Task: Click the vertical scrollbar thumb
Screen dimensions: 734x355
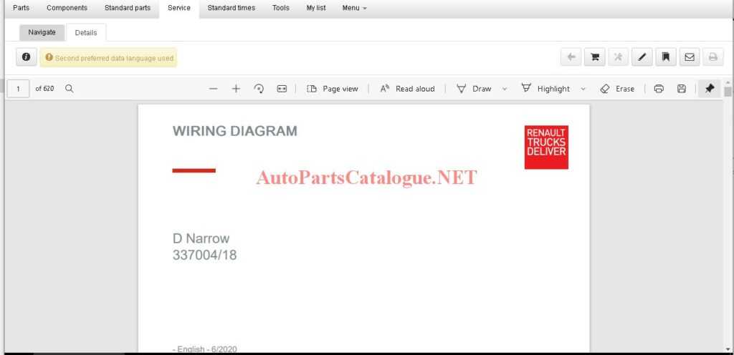Action: (728, 92)
